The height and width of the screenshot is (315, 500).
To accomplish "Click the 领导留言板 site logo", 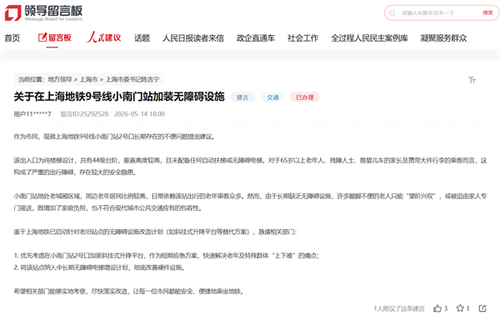I will point(43,12).
